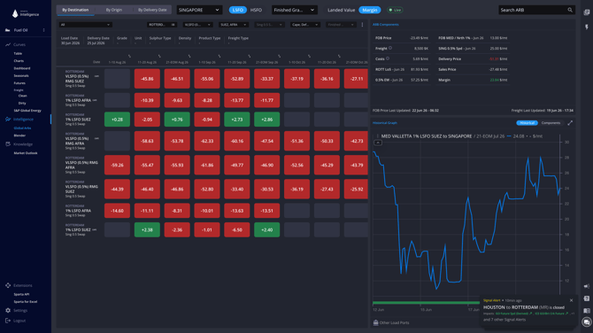The image size is (593, 333).
Task: Open the chat support bubble
Action: point(587,322)
